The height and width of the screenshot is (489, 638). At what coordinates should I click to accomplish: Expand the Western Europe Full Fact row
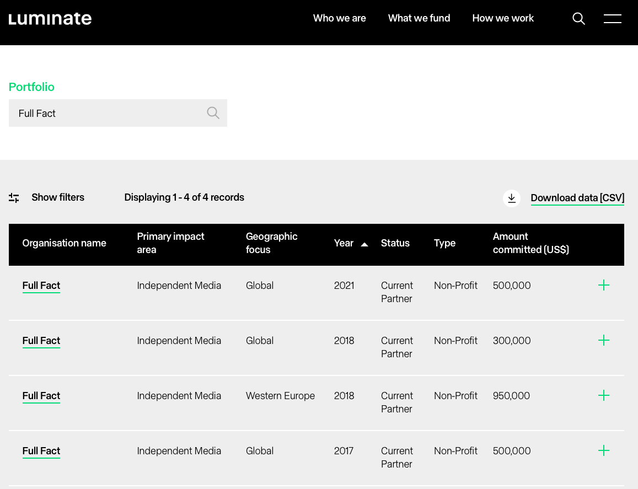[x=604, y=395]
